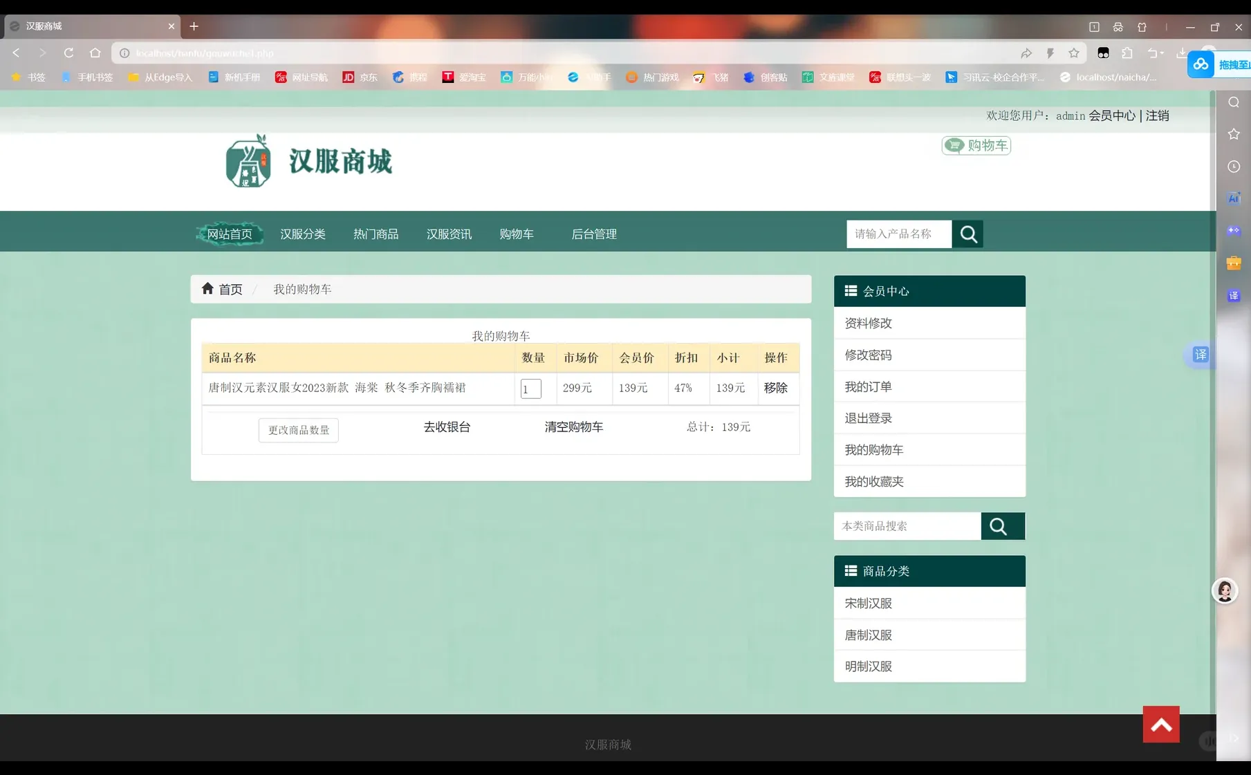Open the 京东 bookmark
1251x775 pixels.
pyautogui.click(x=360, y=77)
